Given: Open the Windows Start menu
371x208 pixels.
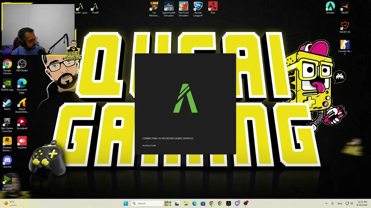Looking at the screenshot, I should pyautogui.click(x=126, y=203).
